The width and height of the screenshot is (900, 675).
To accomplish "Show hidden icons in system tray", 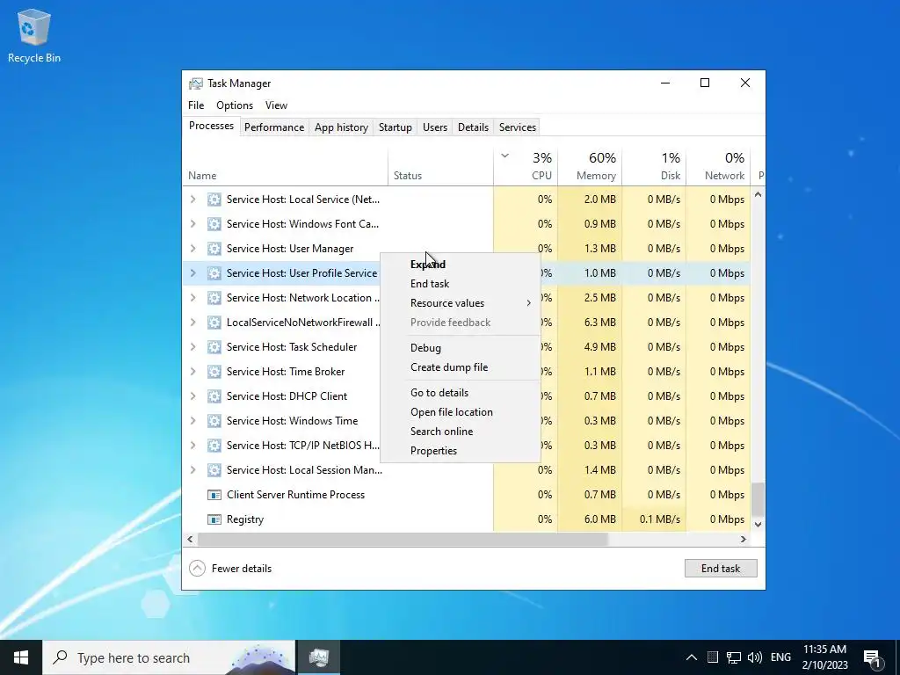I will [x=692, y=657].
